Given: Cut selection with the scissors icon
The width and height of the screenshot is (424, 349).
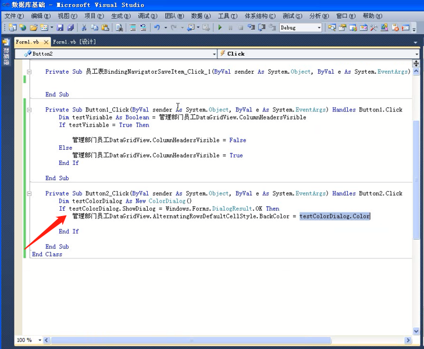Looking at the screenshot, I should tap(84, 27).
